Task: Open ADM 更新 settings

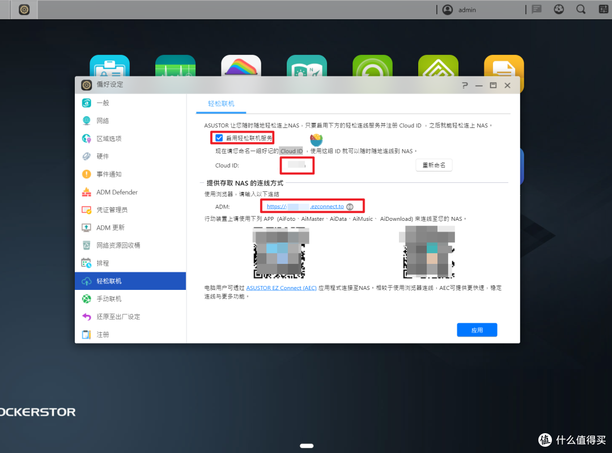Action: click(x=112, y=228)
